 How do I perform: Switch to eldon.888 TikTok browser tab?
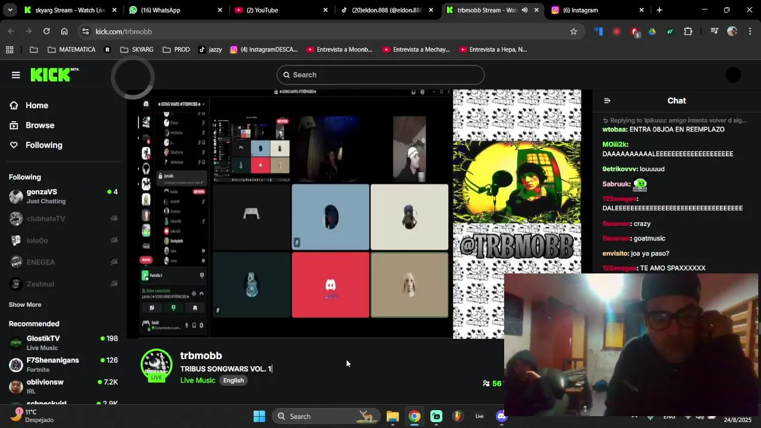coord(386,10)
